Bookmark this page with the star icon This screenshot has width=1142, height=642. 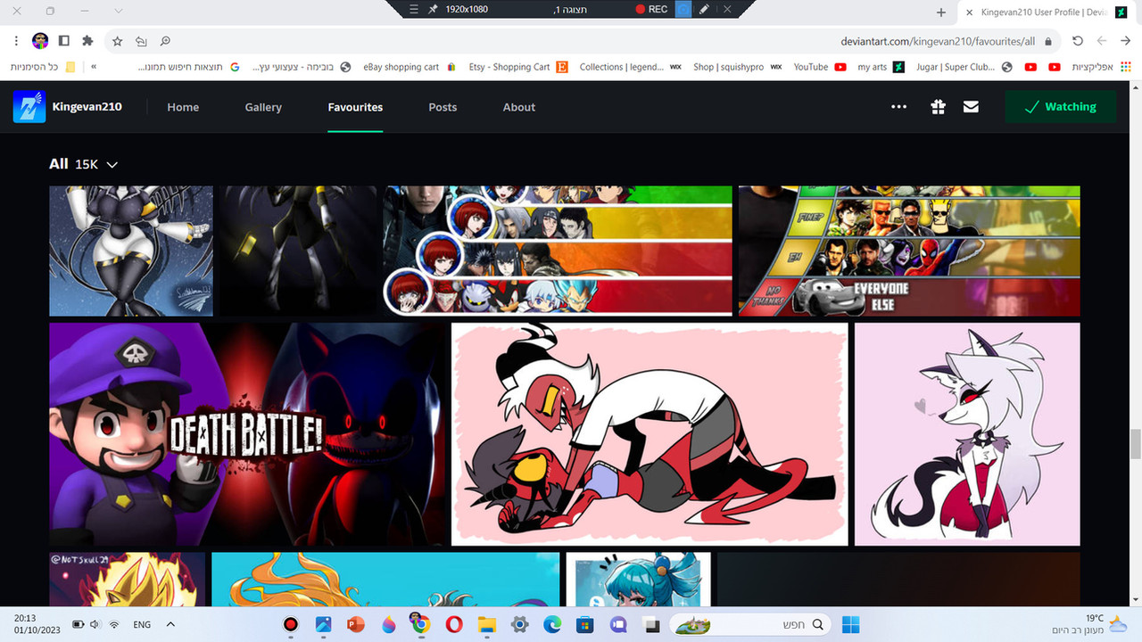pos(117,41)
